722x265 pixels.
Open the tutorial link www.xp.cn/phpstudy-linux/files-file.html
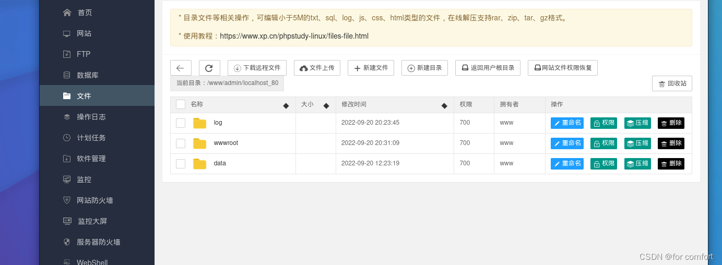[x=294, y=36]
